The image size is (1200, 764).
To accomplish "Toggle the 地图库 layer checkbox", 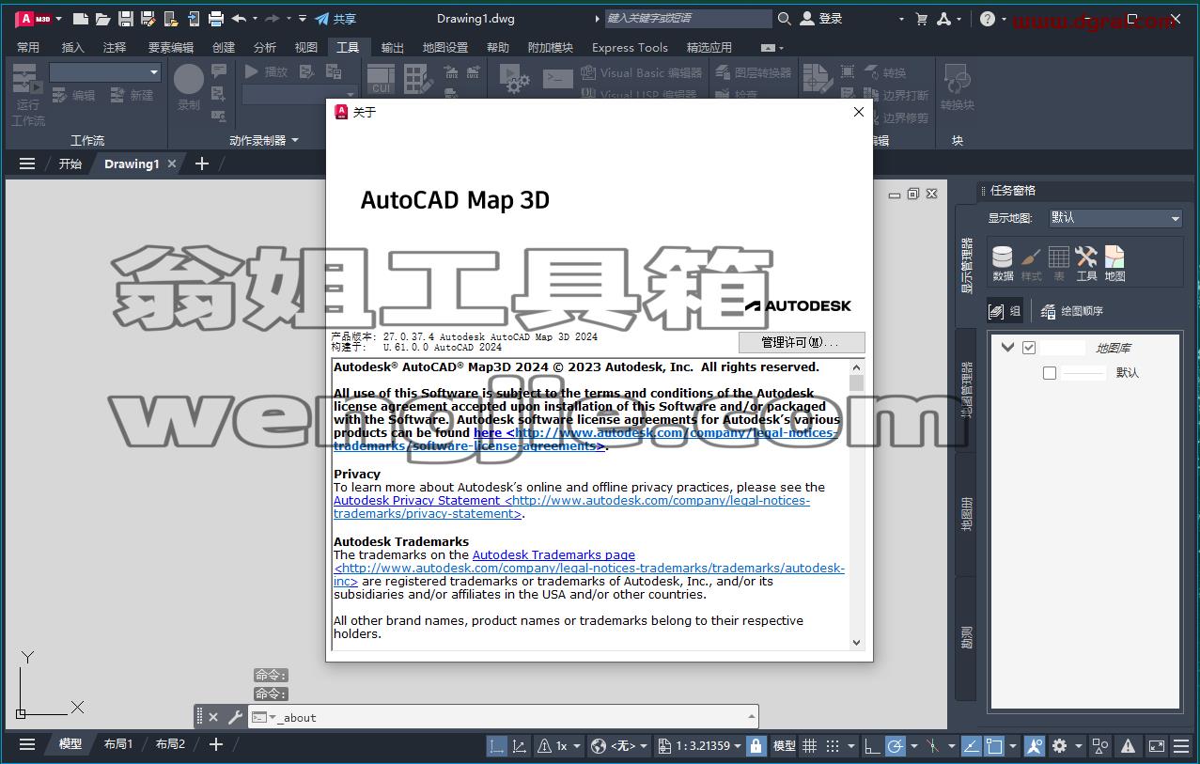I will [1029, 348].
